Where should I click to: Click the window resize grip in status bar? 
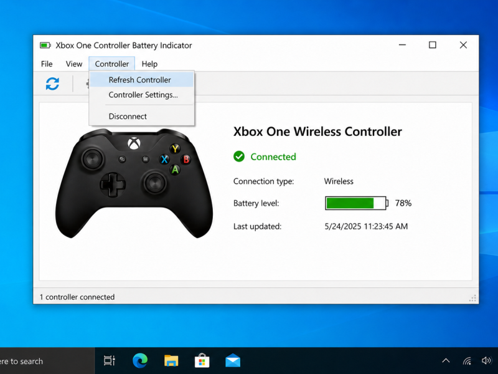tap(472, 298)
